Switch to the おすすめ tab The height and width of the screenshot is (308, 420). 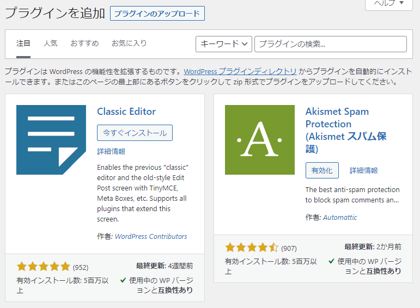[x=84, y=43]
